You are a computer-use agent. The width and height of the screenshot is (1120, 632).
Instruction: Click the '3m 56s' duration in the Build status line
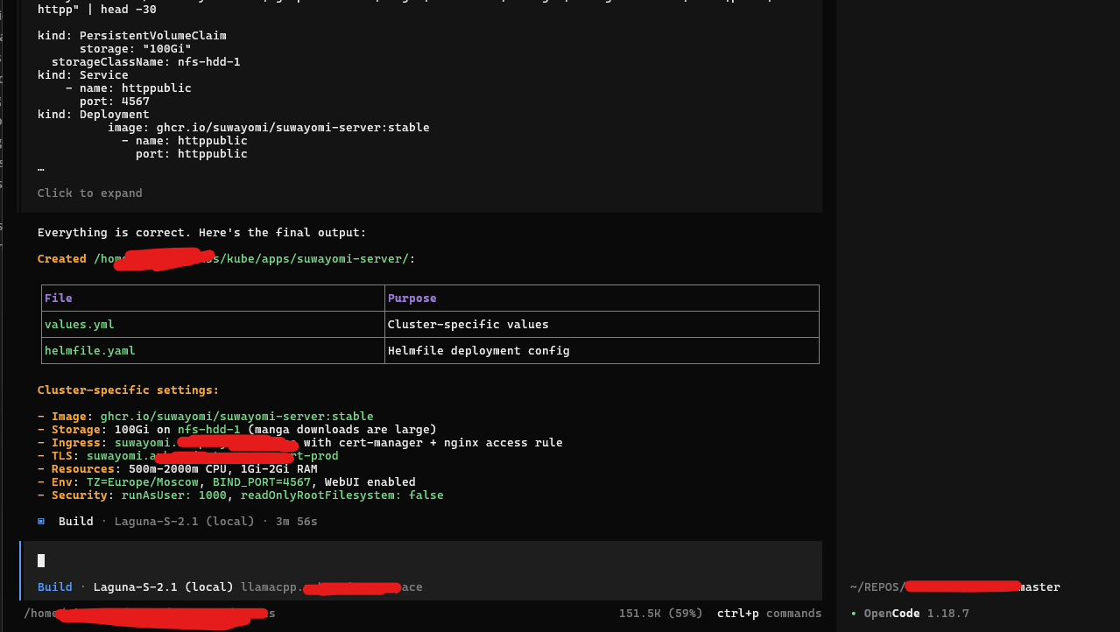(296, 522)
